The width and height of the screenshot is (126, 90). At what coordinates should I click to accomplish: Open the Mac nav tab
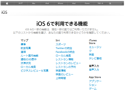[x=34, y=3]
